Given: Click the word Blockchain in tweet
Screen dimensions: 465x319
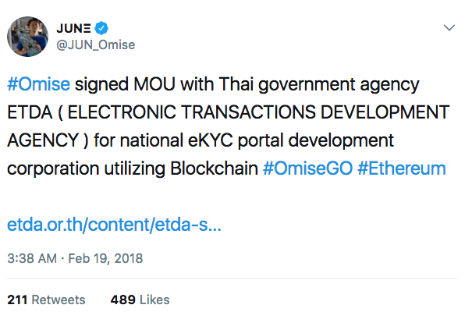Looking at the screenshot, I should point(214,168).
